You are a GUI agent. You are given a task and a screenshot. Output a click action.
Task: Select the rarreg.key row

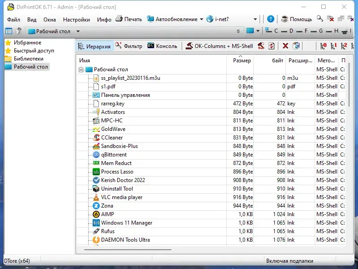[210, 104]
